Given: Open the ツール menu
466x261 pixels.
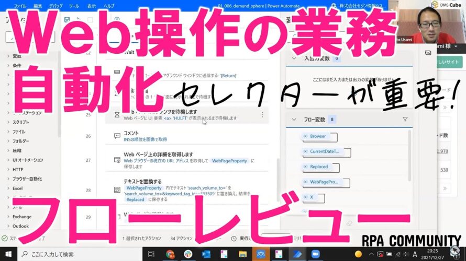Looking at the screenshot, I should pyautogui.click(x=74, y=6).
